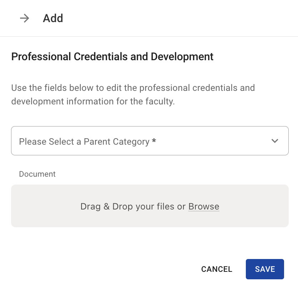Click the Browse link to upload files

(204, 207)
